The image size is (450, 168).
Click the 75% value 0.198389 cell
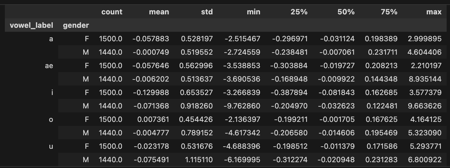pyautogui.click(x=381, y=39)
